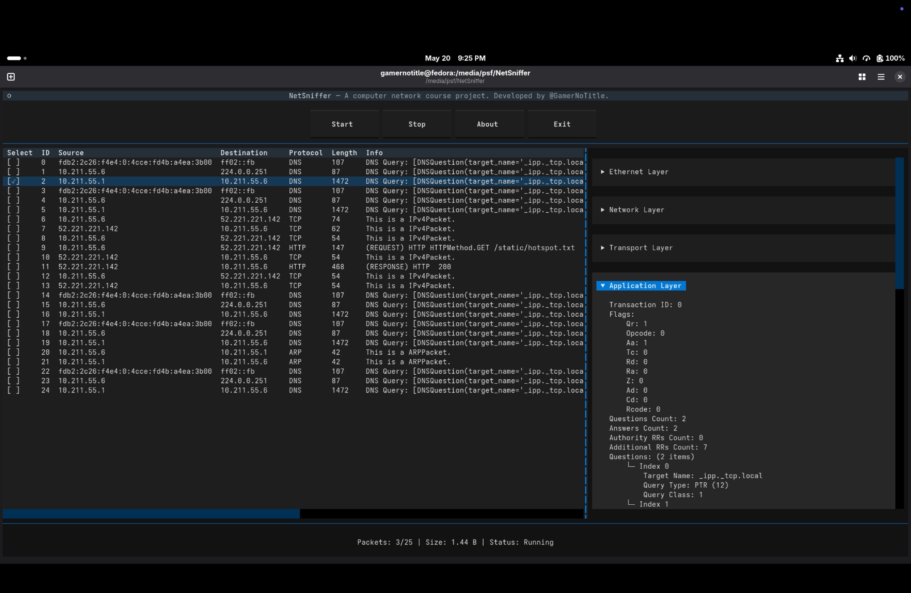Select packet 4 destination 224.0.0.251
Viewport: 911px width, 593px height.
[244, 201]
